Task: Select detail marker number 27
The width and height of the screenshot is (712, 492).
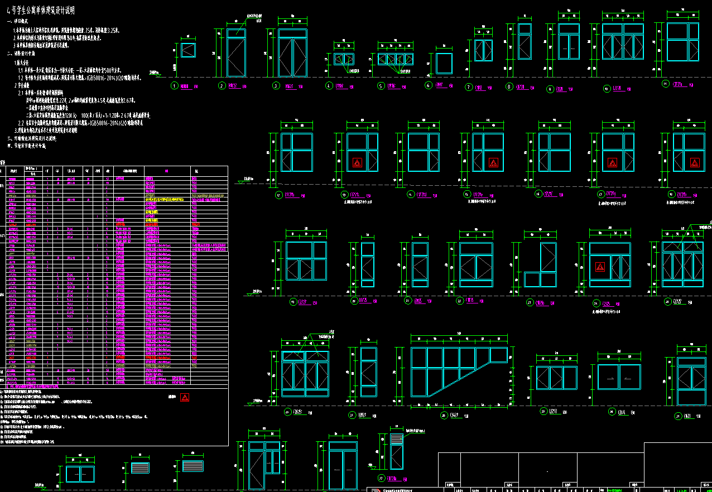Action: [x=352, y=414]
